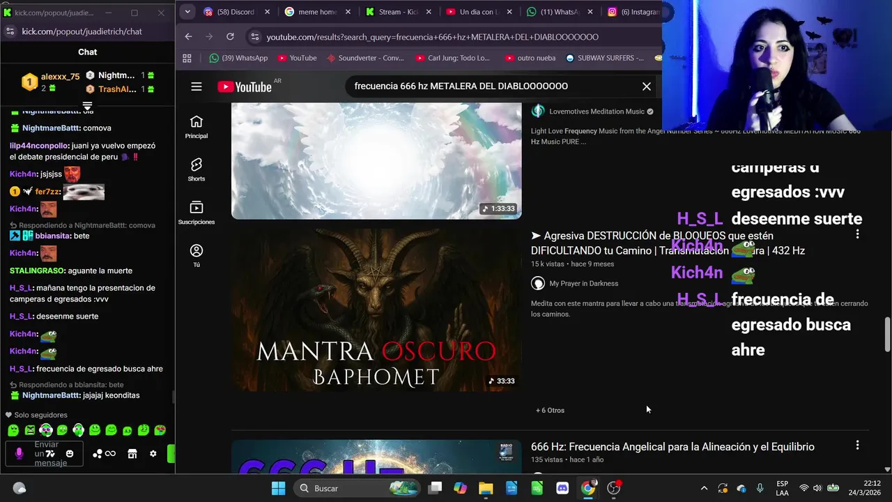Image resolution: width=892 pixels, height=502 pixels.
Task: Open the Soundverter bookmark
Action: pos(364,58)
